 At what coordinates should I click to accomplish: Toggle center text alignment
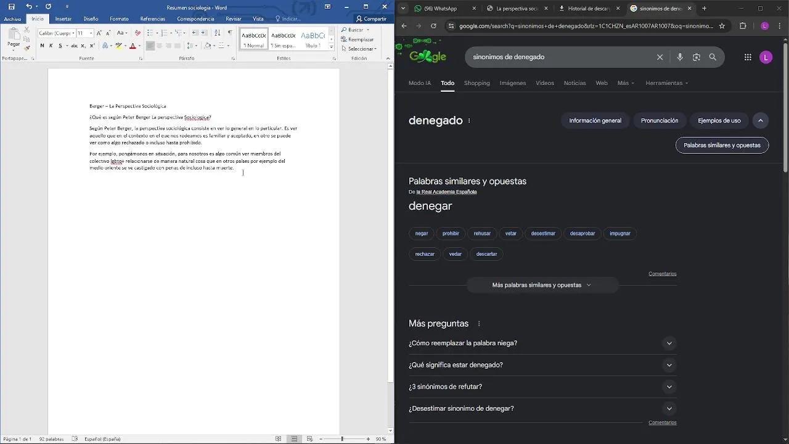pyautogui.click(x=159, y=46)
